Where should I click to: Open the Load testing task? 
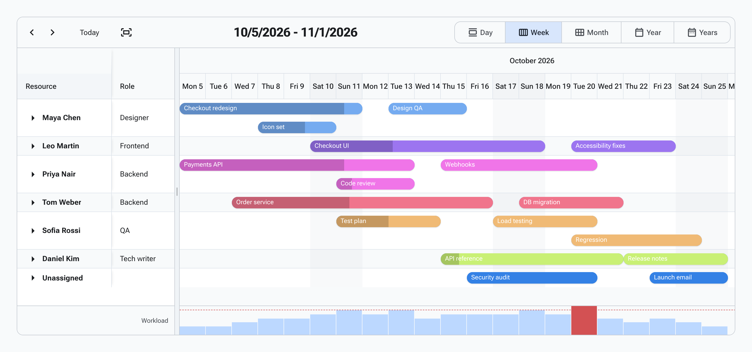point(545,221)
